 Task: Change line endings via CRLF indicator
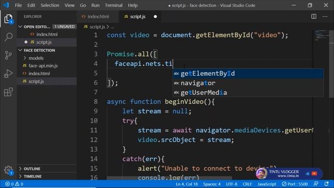pos(247,184)
